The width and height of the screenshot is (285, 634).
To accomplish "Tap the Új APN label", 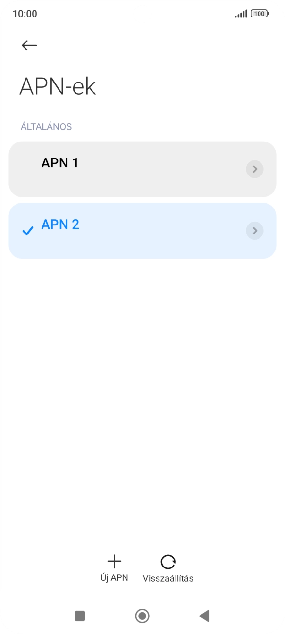I will 114,578.
